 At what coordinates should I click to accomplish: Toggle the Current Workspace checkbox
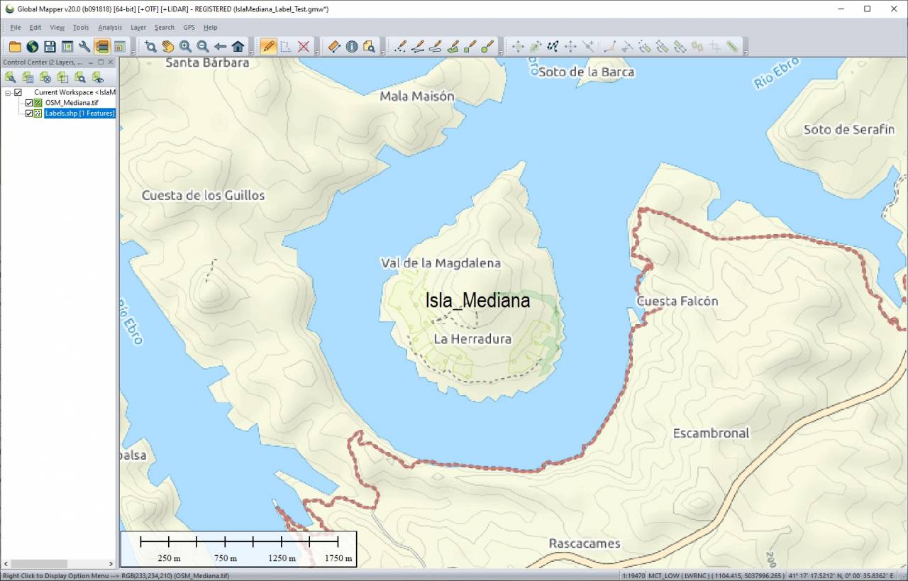18,92
